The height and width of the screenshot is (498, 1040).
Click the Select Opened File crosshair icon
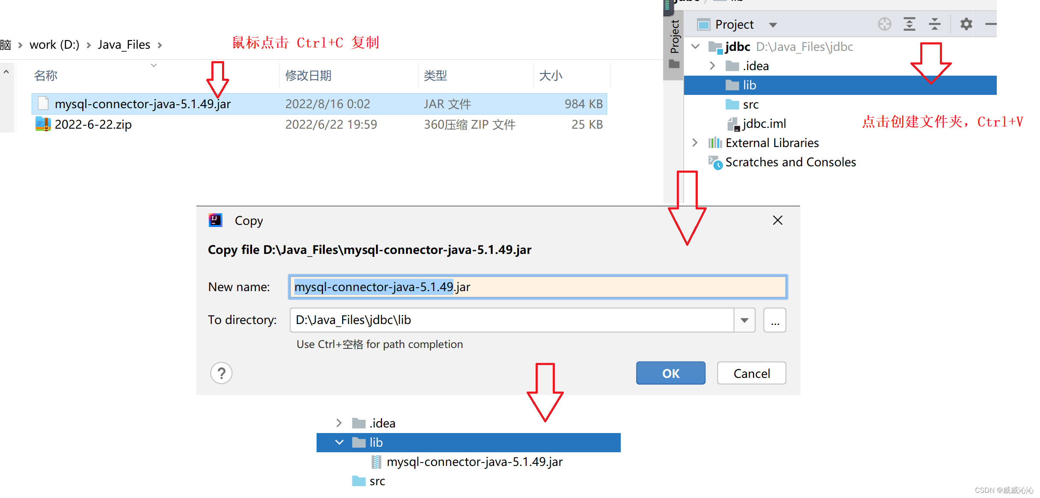[x=885, y=24]
